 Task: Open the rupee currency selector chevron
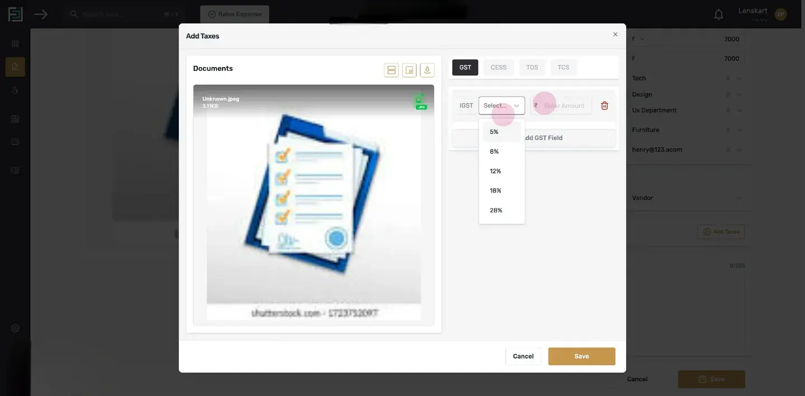coord(642,39)
